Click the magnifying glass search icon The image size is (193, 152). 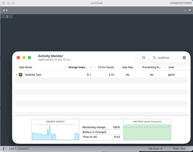pos(154,58)
